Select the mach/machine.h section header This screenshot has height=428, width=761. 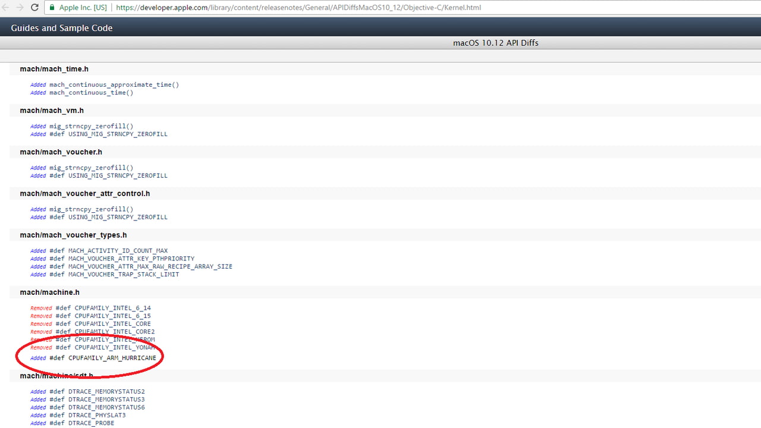[49, 292]
